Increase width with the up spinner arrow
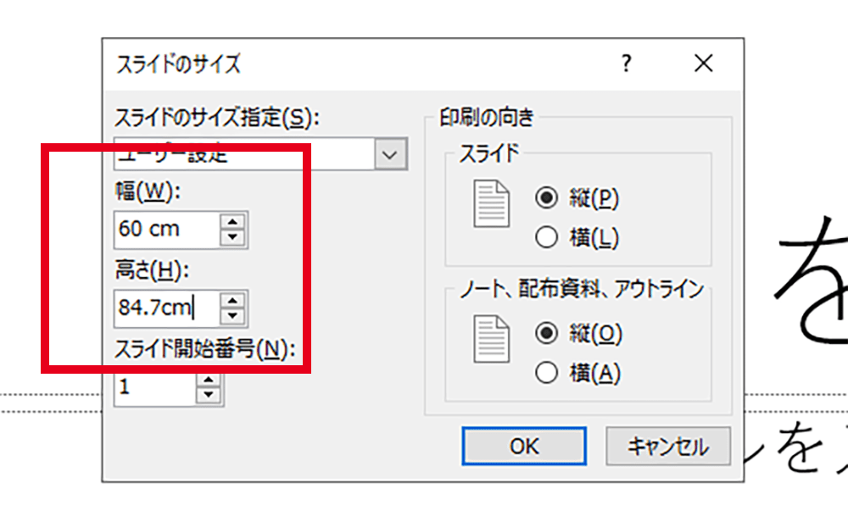Image resolution: width=848 pixels, height=522 pixels. click(x=233, y=221)
